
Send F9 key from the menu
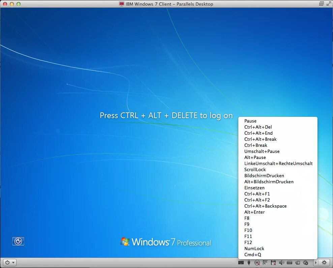(x=278, y=224)
